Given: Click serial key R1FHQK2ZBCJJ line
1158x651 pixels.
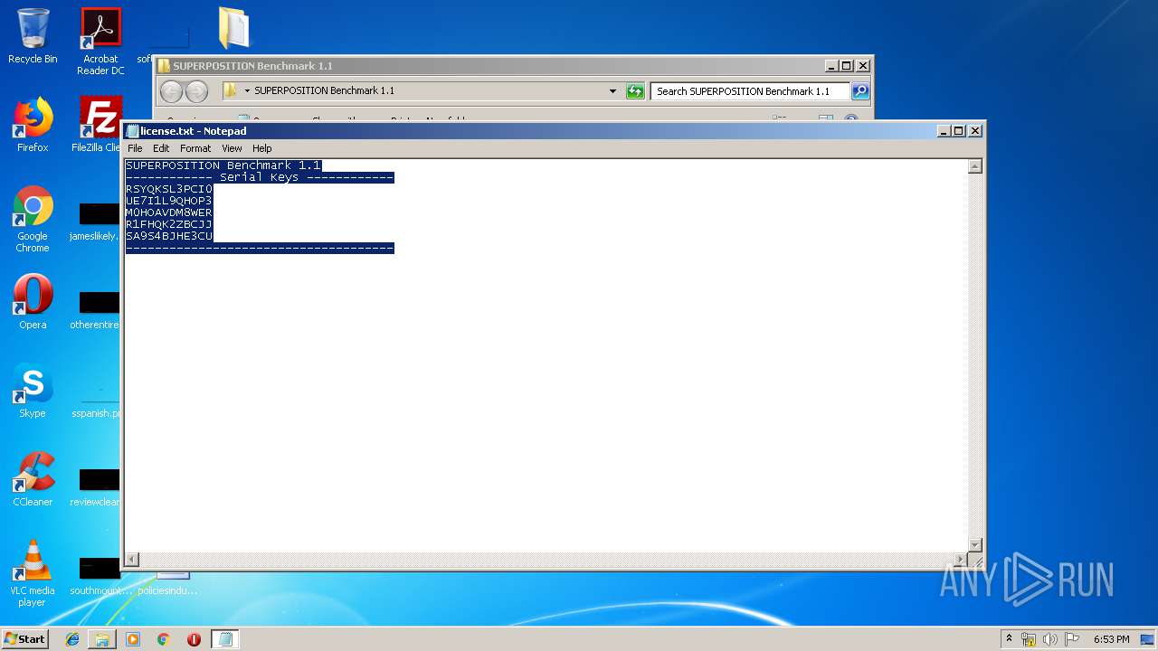Looking at the screenshot, I should point(169,224).
